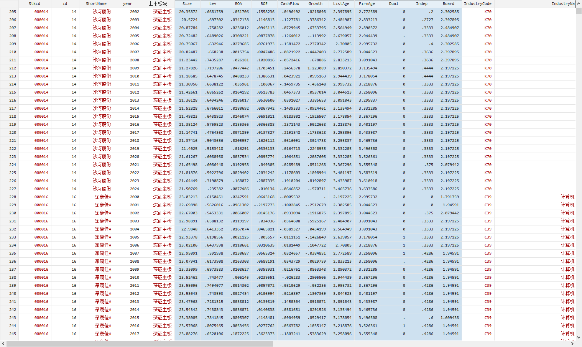
Task: Select the Stkcd column header
Action: pos(35,3)
